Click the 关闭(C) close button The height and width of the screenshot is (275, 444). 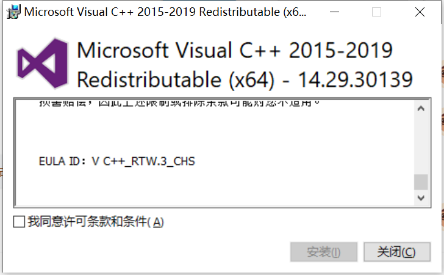pos(396,252)
